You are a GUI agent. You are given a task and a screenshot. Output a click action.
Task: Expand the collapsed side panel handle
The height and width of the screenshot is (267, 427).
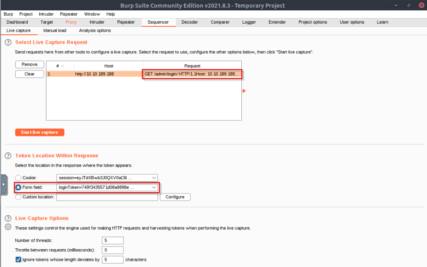[x=3, y=185]
